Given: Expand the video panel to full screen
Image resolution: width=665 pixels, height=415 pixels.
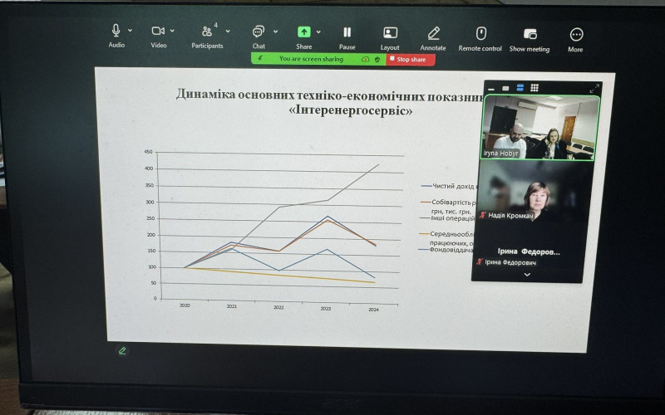Looking at the screenshot, I should tap(594, 88).
